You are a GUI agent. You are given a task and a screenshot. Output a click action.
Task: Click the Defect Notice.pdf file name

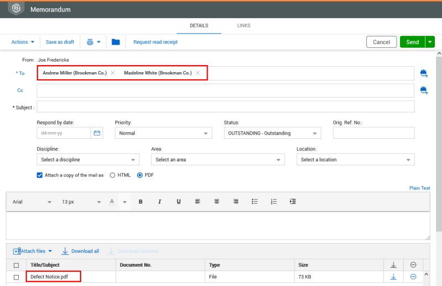click(x=49, y=277)
